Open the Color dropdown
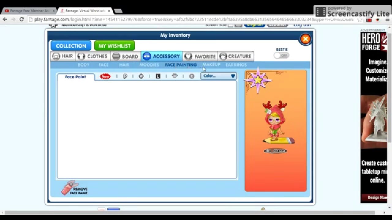This screenshot has width=392, height=220. (x=219, y=76)
